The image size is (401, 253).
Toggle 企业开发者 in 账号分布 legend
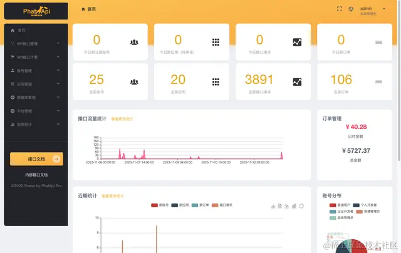tap(341, 211)
